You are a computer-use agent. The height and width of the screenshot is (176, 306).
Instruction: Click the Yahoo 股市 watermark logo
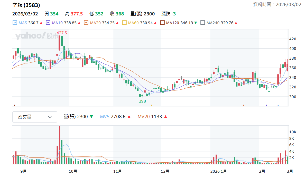point(37,36)
